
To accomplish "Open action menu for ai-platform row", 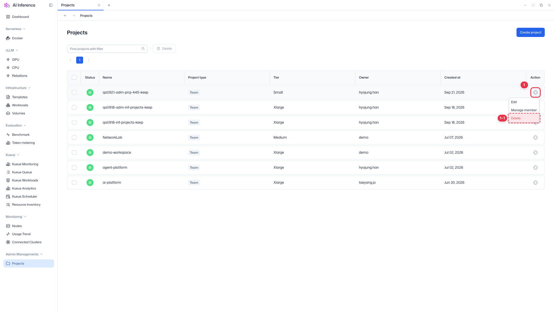I will pos(536,183).
